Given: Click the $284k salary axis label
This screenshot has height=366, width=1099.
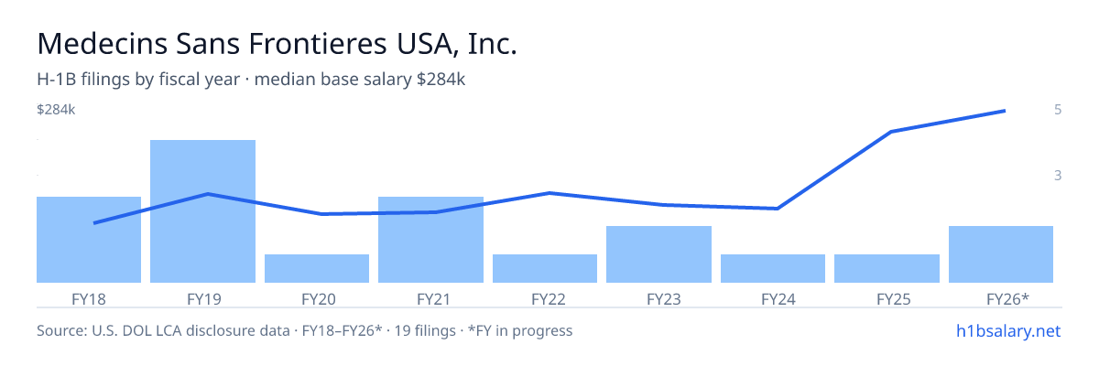Looking at the screenshot, I should coord(56,110).
